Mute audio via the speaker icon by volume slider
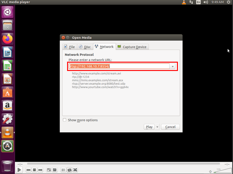Image resolution: width=233 pixels, height=174 pixels. click(x=211, y=172)
